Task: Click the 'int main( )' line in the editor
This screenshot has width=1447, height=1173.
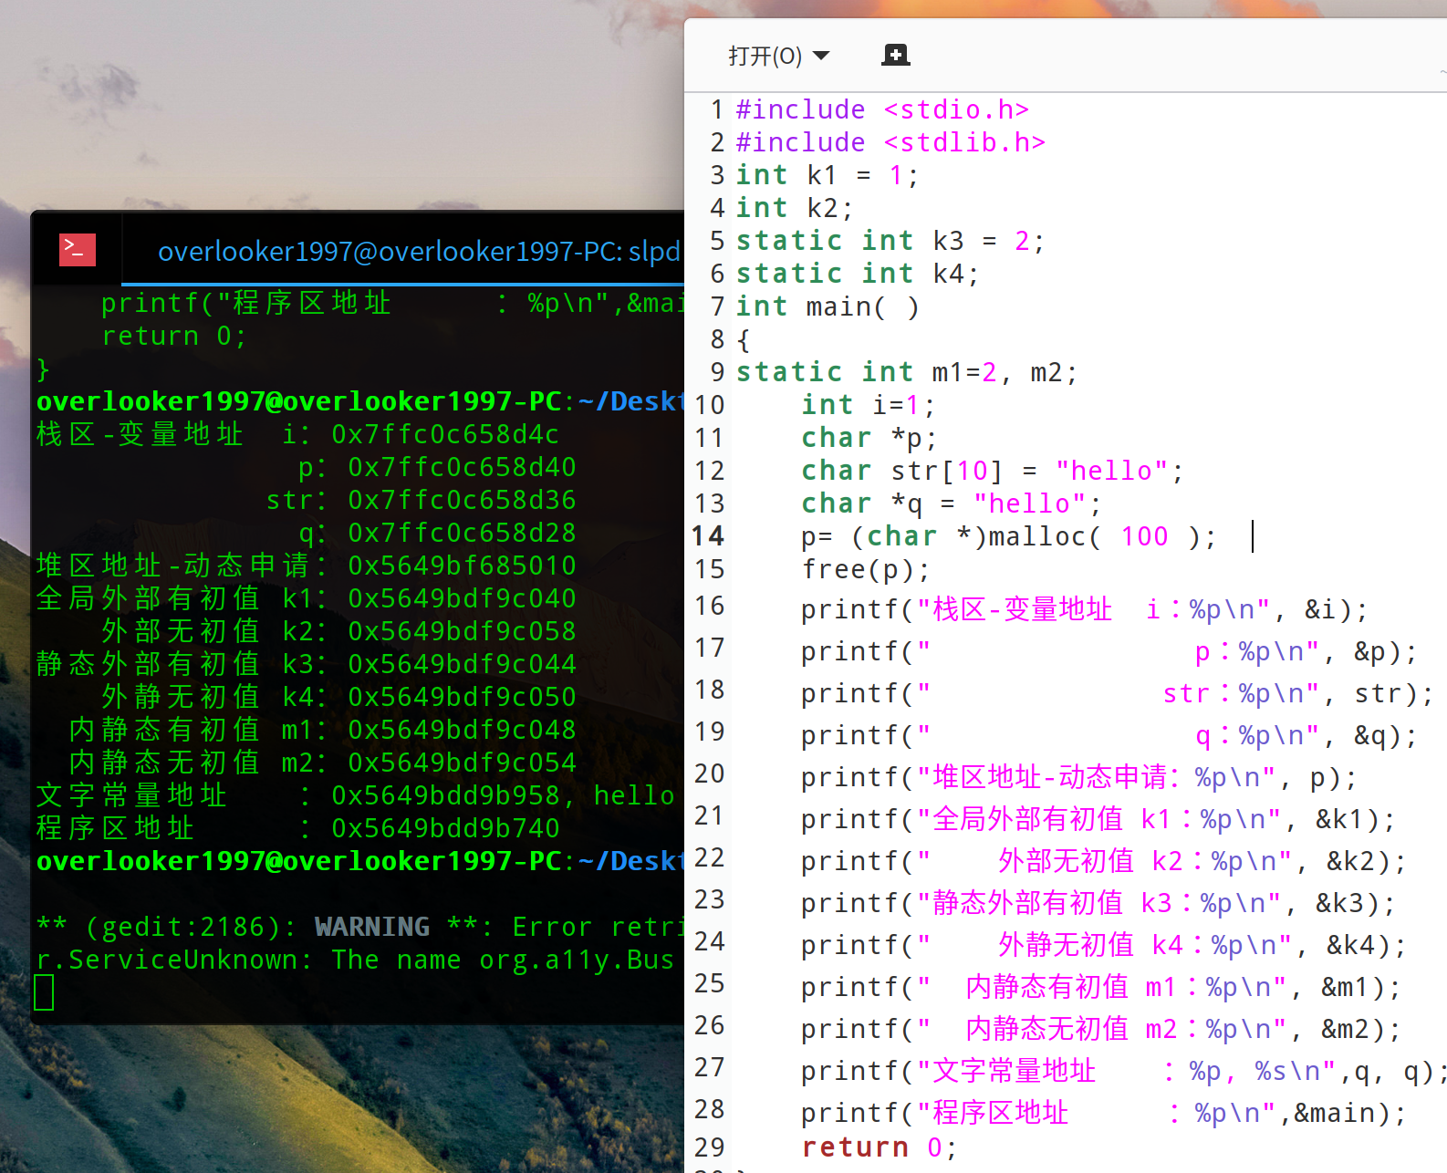Action: [x=828, y=306]
